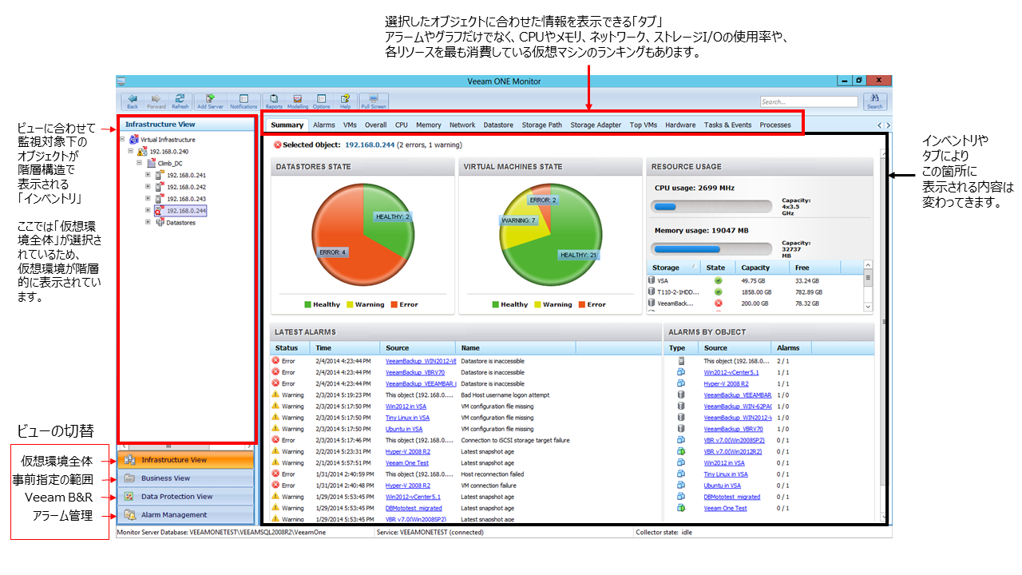
Task: Click the 'Datastore is inaccessible' text for VeeamBackup_VBRV70
Action: click(x=493, y=372)
